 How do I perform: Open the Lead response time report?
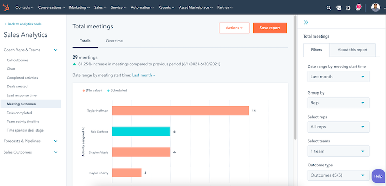pos(22,95)
